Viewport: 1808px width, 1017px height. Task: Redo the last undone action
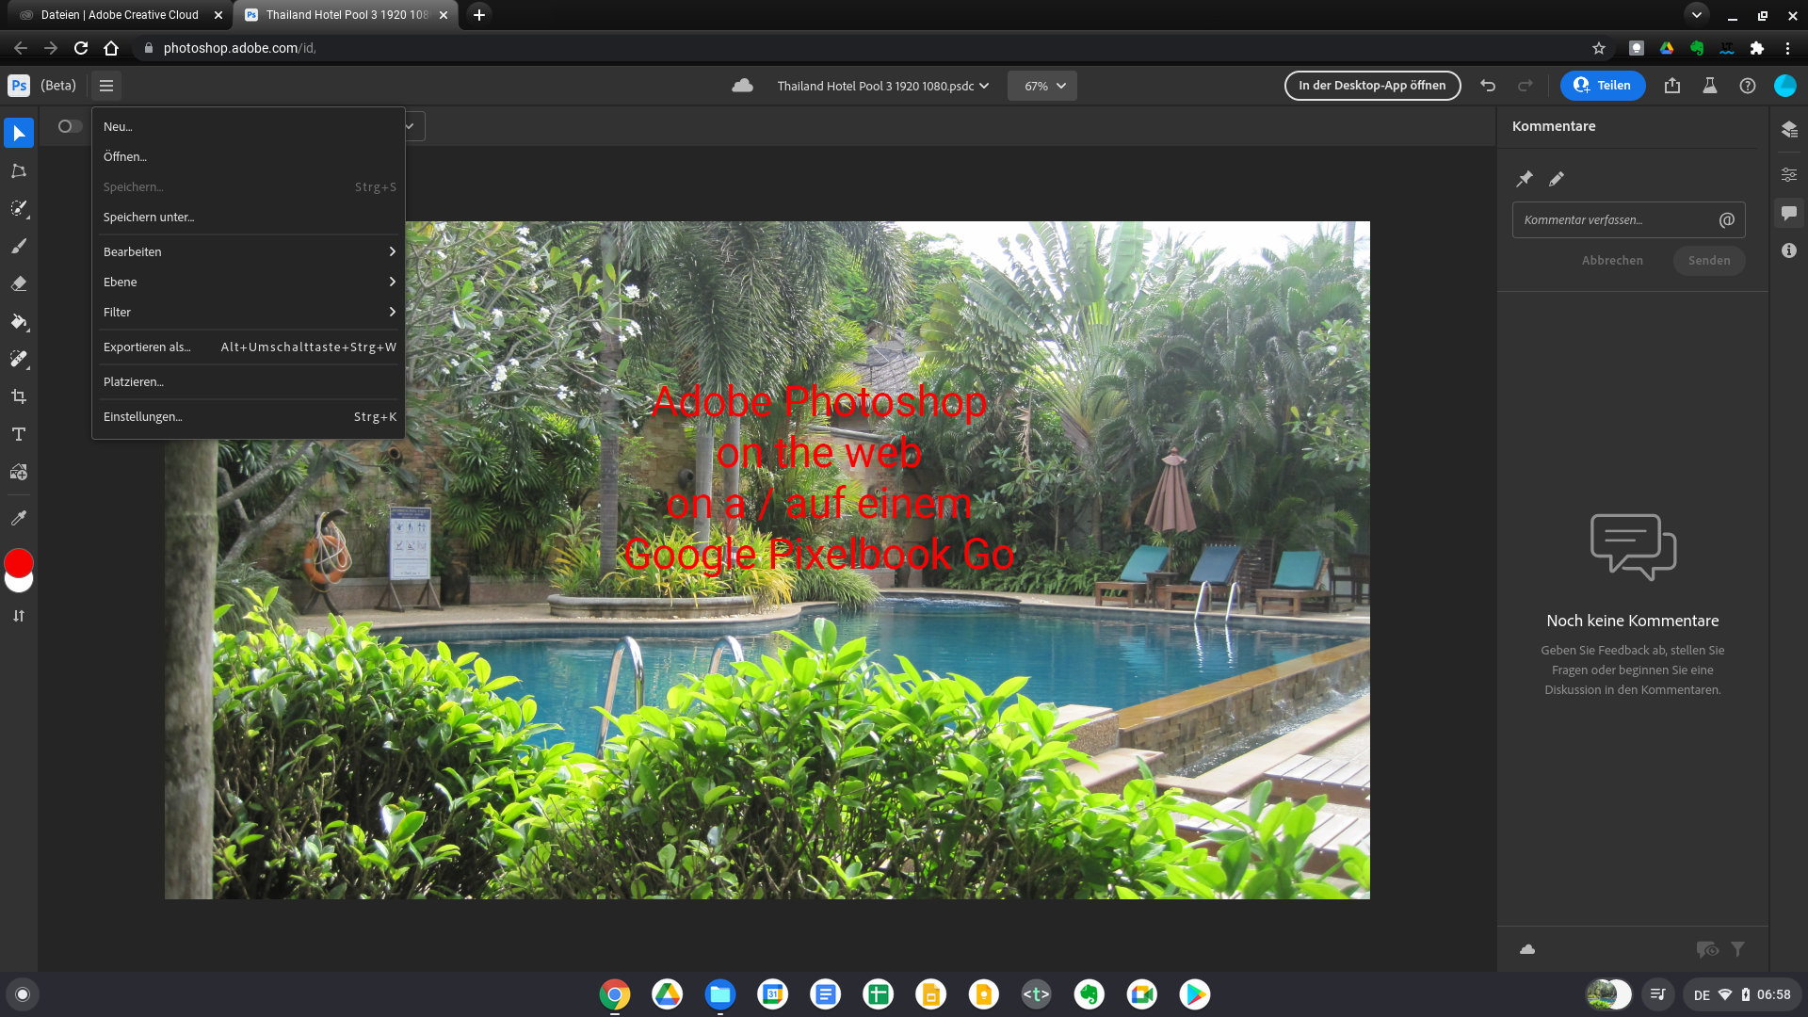[x=1525, y=86]
